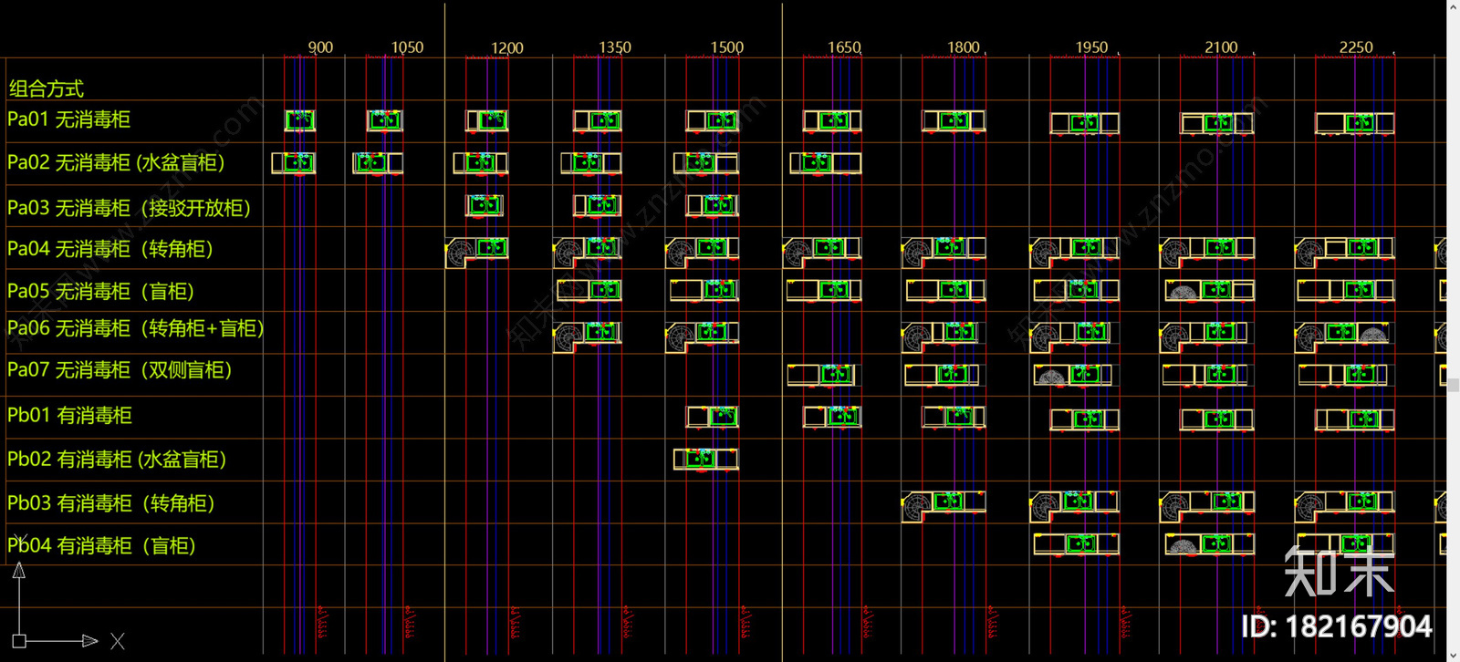Select the Pb01 cabinet block in 1950 column
The image size is (1460, 662).
1085,419
